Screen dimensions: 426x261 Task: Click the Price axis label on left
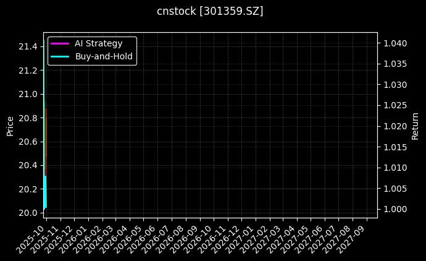pyautogui.click(x=10, y=125)
